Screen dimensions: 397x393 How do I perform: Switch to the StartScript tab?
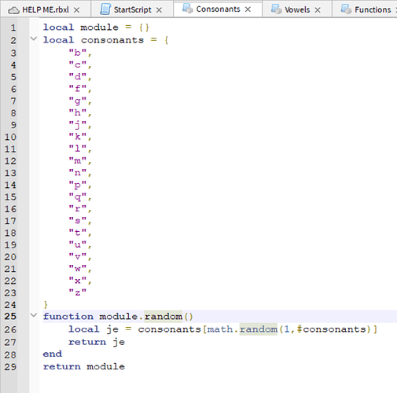(x=132, y=9)
